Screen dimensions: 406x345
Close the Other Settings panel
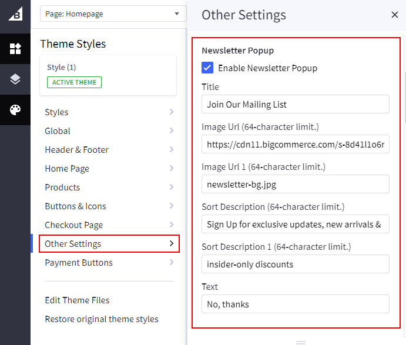pos(394,15)
